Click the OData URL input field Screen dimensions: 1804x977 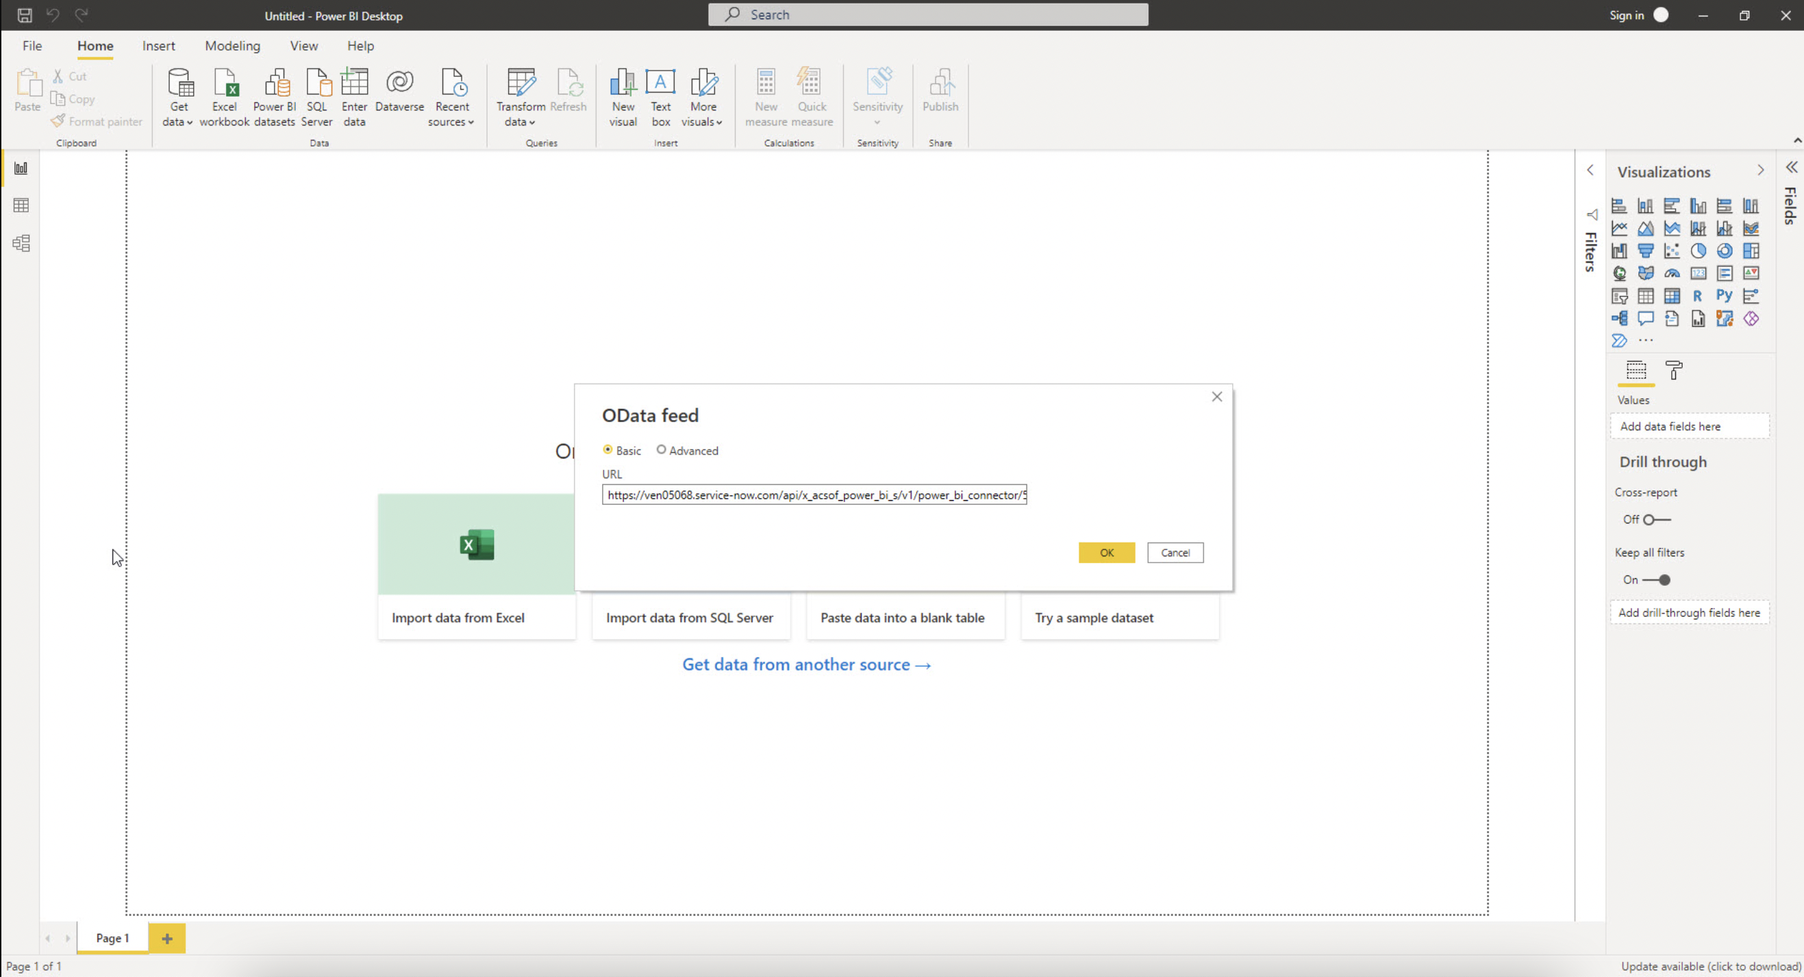(816, 495)
